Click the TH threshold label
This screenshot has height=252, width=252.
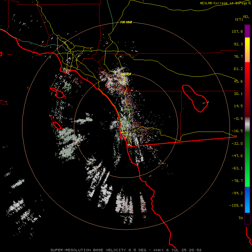(241, 218)
